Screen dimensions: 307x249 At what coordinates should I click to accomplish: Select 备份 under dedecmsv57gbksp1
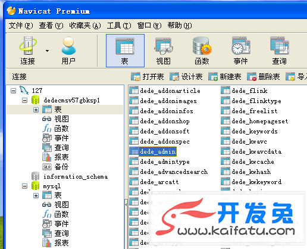pos(55,167)
